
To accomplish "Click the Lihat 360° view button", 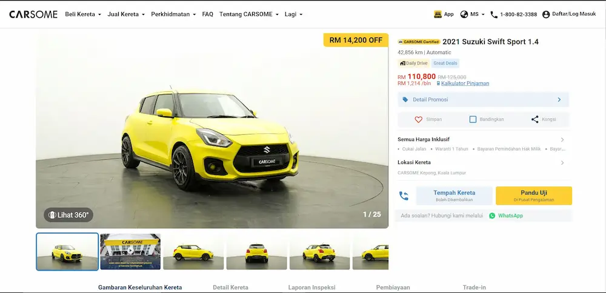I will coord(68,215).
